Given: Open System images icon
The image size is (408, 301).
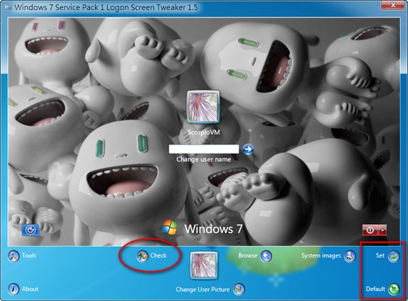Looking at the screenshot, I should coord(350,256).
